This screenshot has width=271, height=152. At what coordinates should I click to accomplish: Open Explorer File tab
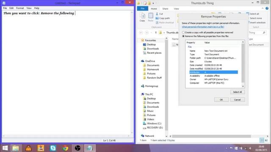pos(143,8)
